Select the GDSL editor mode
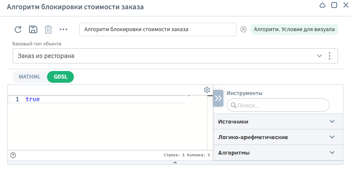Viewport: 351px width, 171px height. pos(60,77)
